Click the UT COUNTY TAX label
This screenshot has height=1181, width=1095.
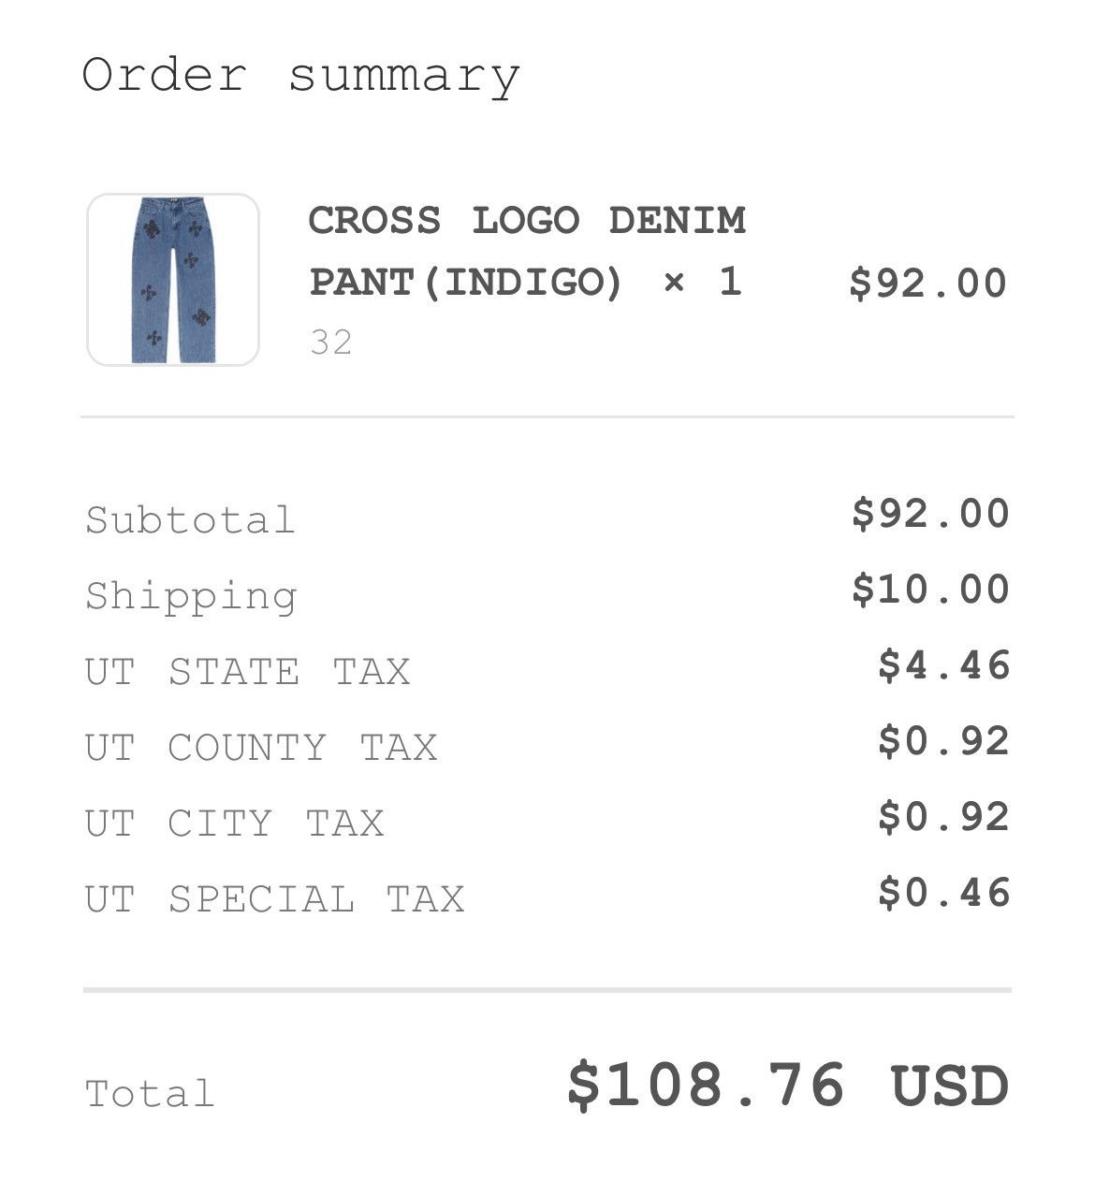coord(261,748)
